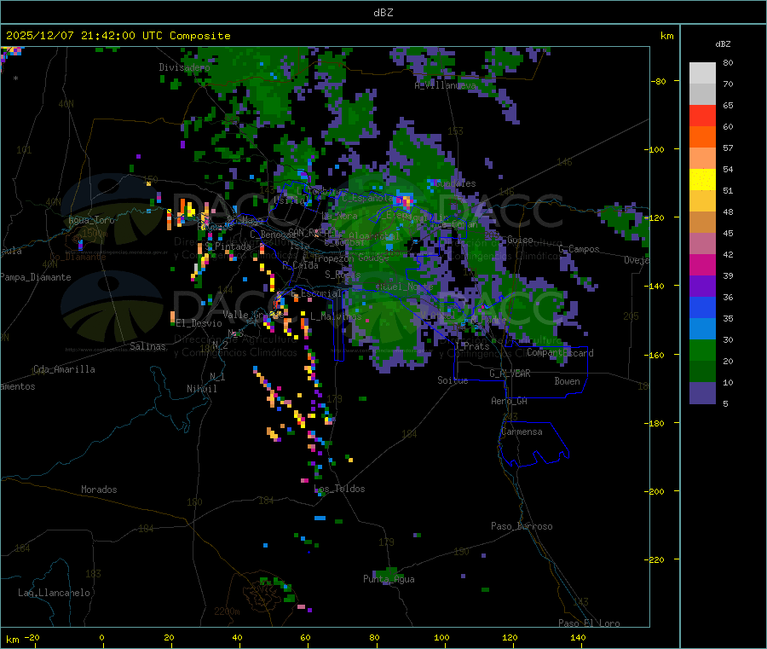Screen dimensions: 767x649
Task: Click the L_Malvinas map label
Action: [x=336, y=317]
